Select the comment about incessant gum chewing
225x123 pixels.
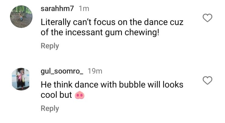click(100, 27)
